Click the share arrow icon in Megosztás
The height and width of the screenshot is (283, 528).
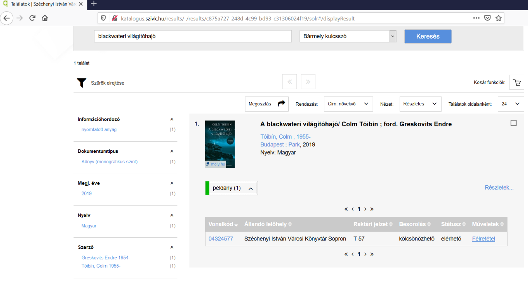point(281,103)
